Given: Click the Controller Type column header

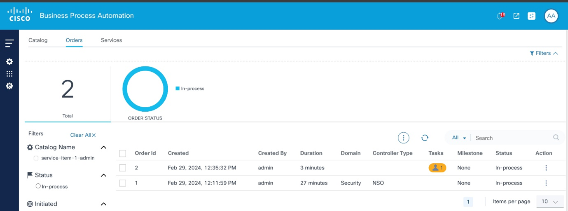Looking at the screenshot, I should coord(393,153).
